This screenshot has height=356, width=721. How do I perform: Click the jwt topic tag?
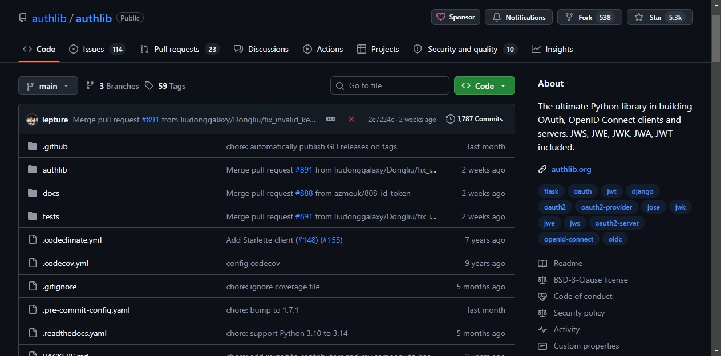click(611, 191)
